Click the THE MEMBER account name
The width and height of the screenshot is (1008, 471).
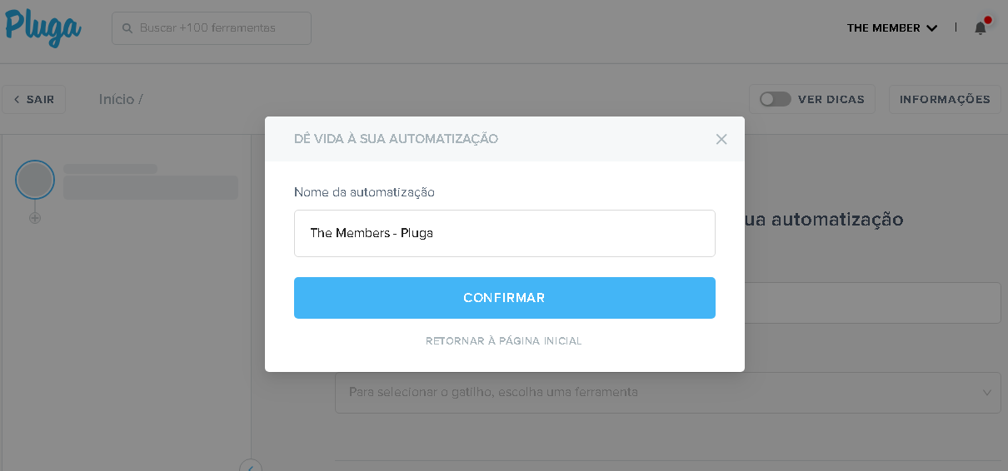coord(883,28)
